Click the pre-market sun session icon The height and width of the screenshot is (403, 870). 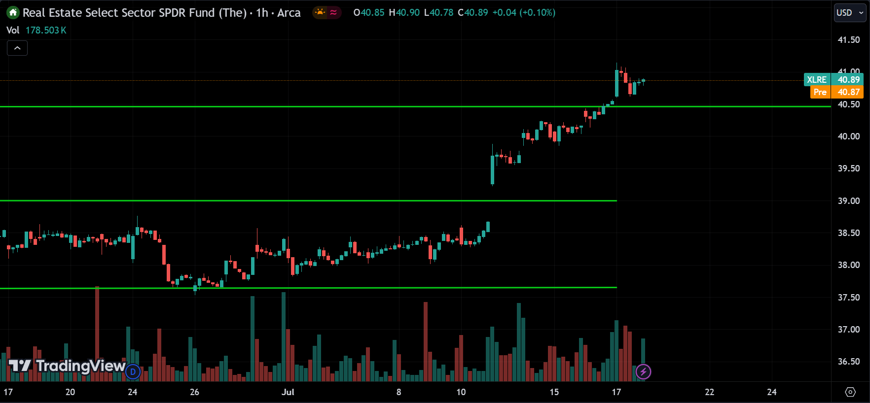click(x=321, y=12)
